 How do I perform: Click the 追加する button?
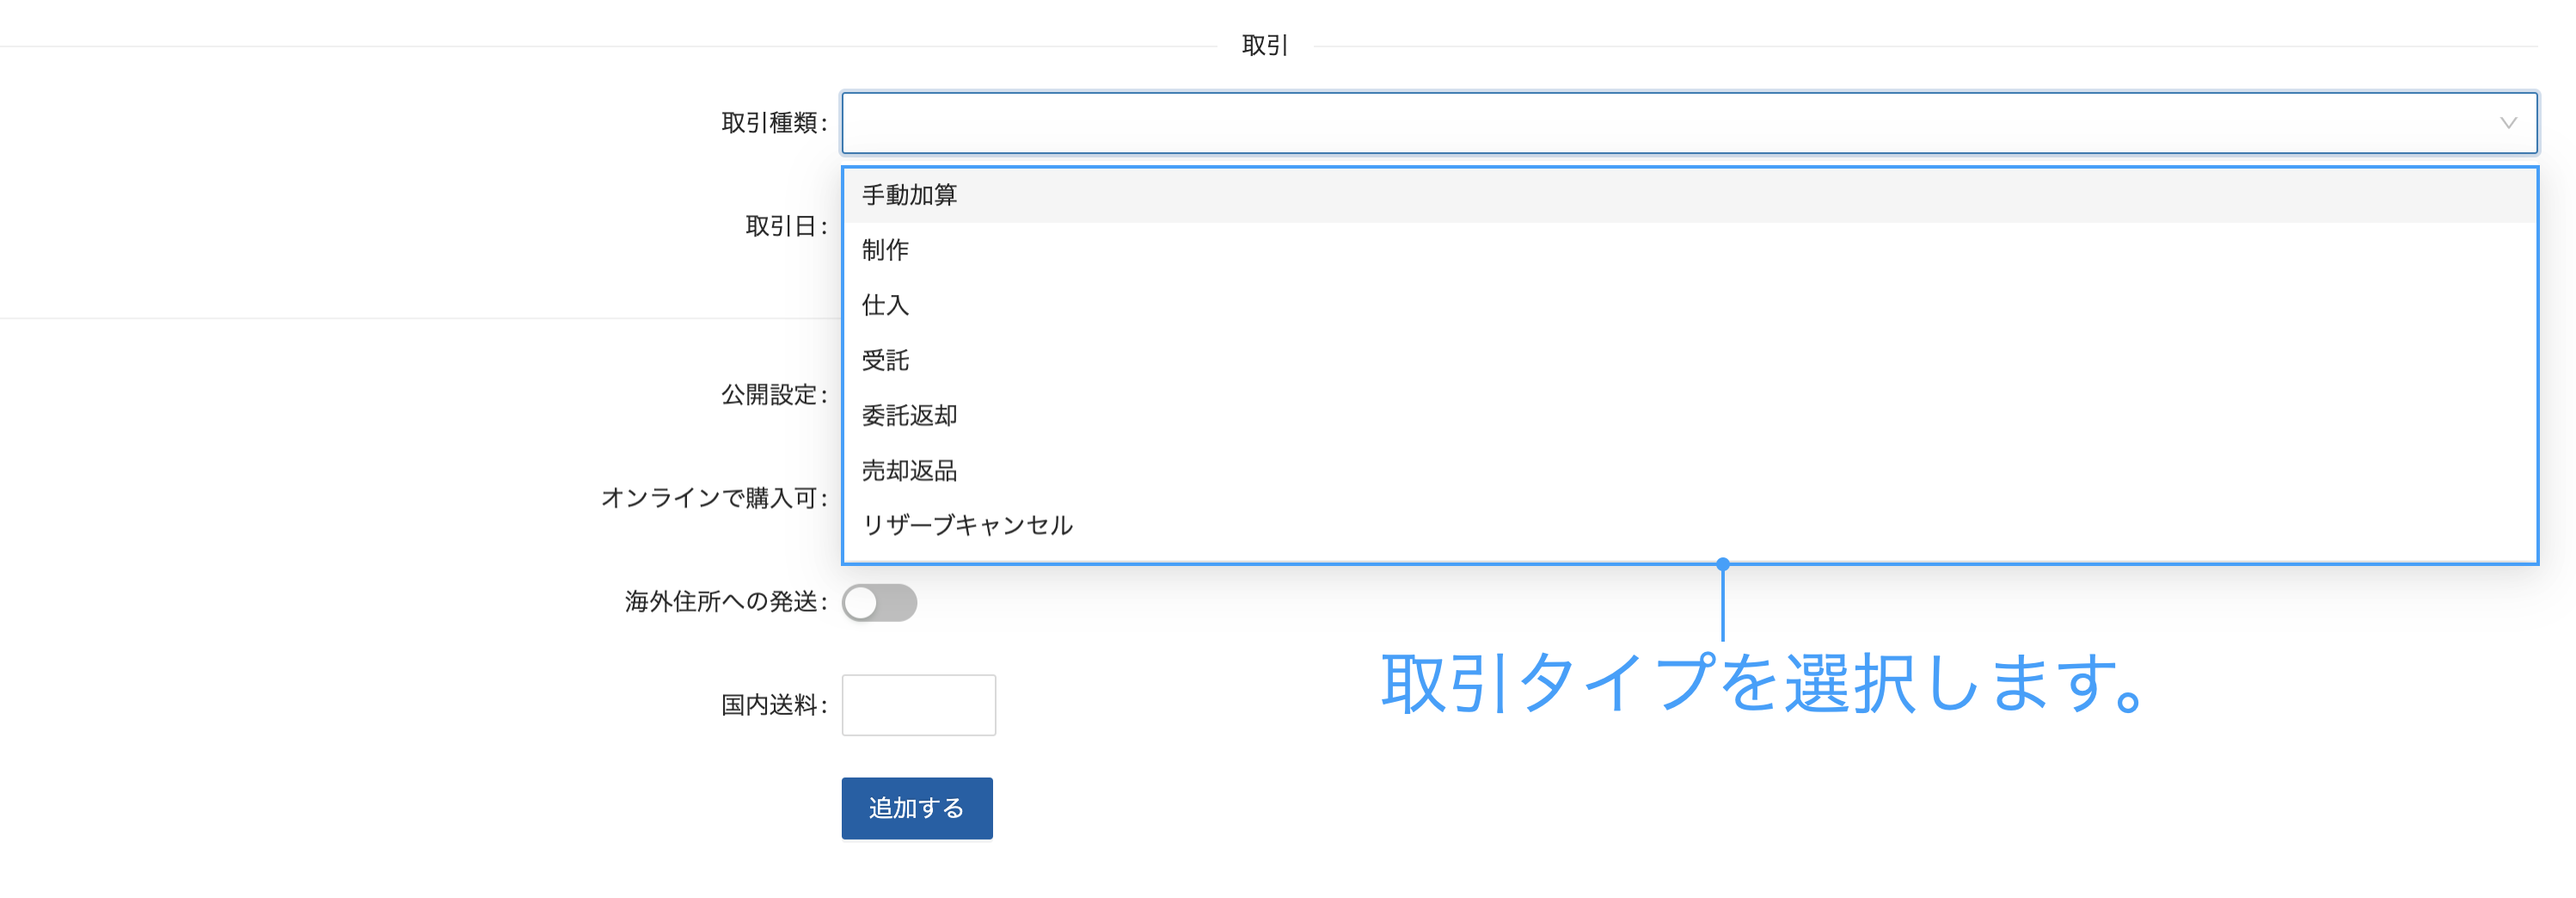917,808
